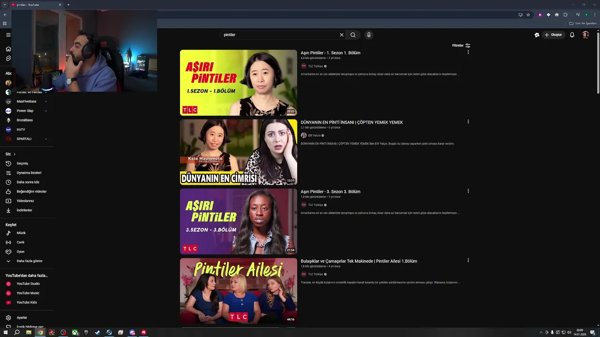Viewport: 600px width, 337px height.
Task: Open the Chrome media control icon
Action: [577, 15]
